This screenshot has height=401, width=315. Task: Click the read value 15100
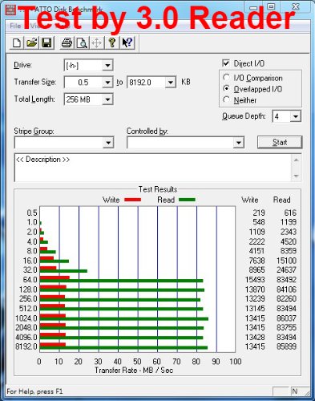(286, 261)
